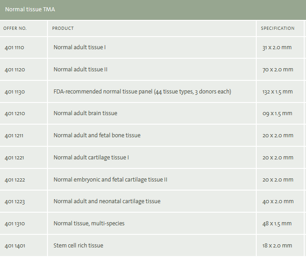Select offer number 401 1120
This screenshot has width=306, height=261.
pyautogui.click(x=15, y=70)
